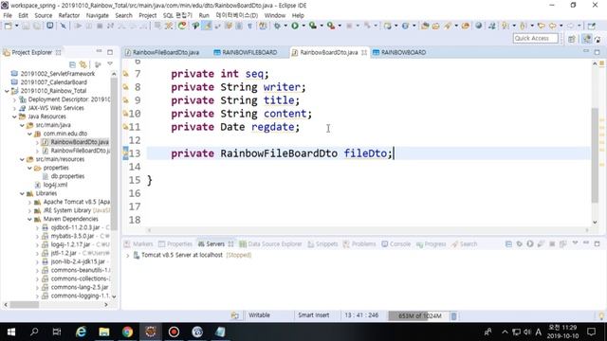Click the taskbar search magnifier
The width and height of the screenshot is (607, 341).
pos(34,332)
